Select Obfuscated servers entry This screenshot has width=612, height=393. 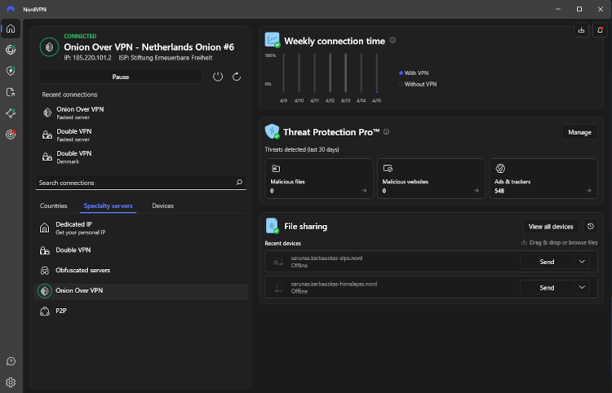point(141,270)
